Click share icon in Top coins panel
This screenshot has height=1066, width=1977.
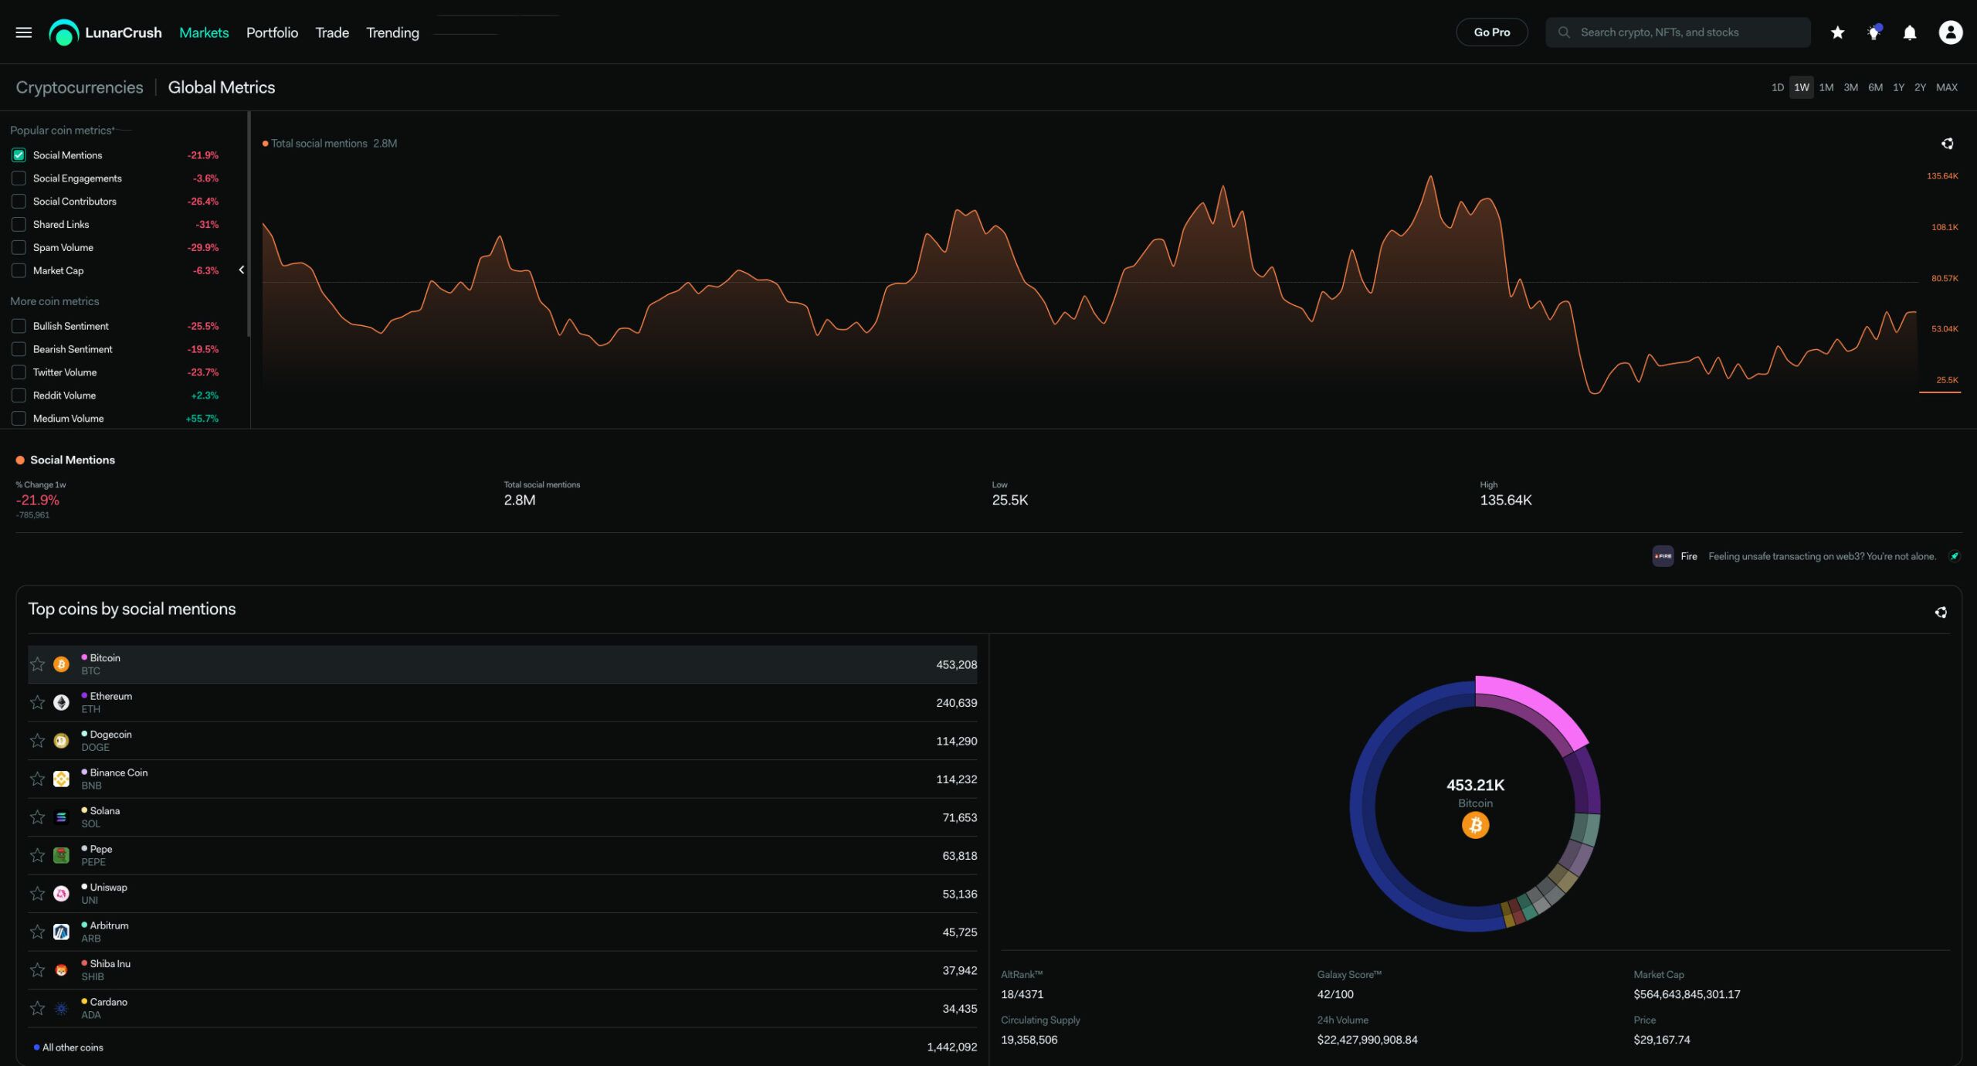pos(1941,613)
